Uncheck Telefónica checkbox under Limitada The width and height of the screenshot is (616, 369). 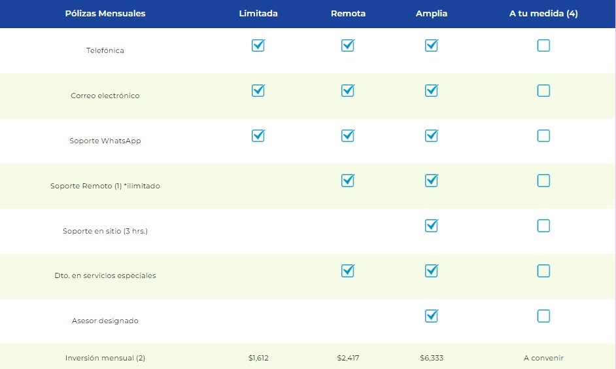(258, 46)
